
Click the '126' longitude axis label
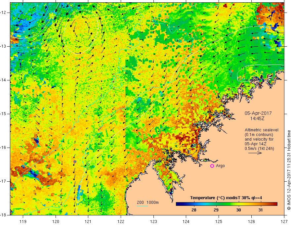coord(251,221)
